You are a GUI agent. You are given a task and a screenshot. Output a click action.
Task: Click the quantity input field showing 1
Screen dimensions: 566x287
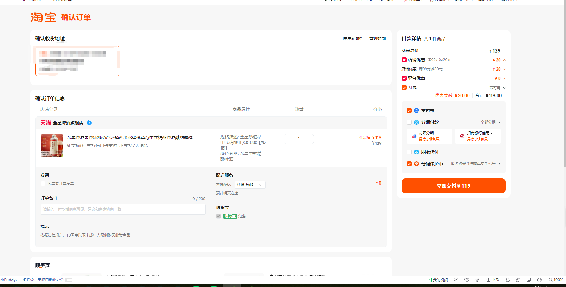[299, 139]
